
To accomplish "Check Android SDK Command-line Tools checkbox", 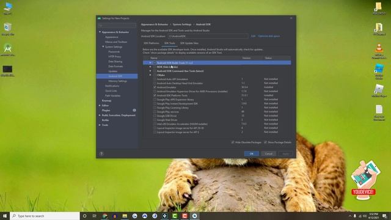I will [155, 71].
